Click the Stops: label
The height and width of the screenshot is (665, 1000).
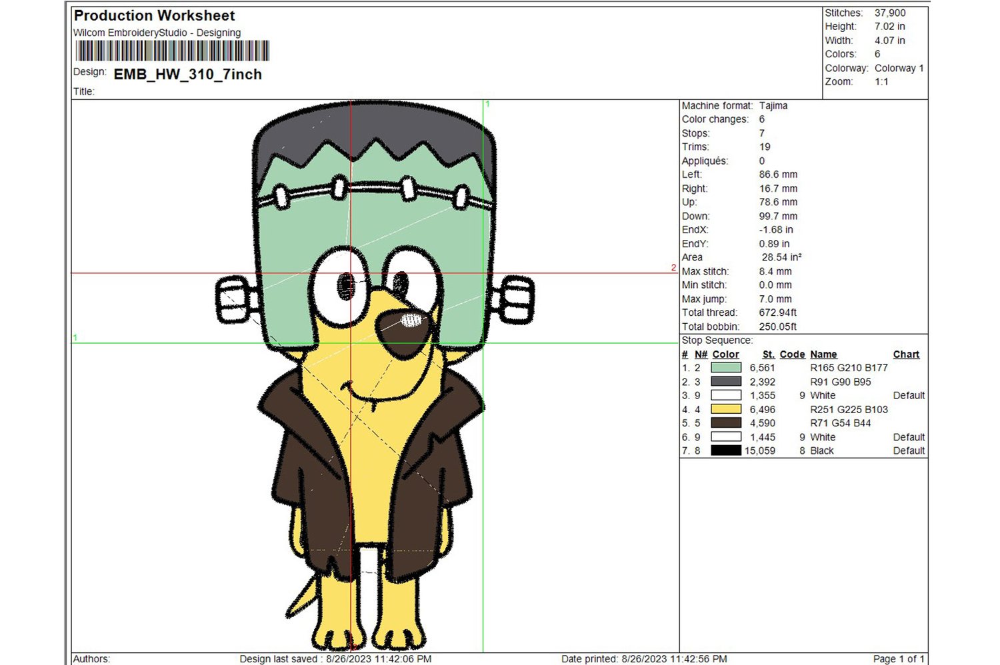click(x=695, y=133)
